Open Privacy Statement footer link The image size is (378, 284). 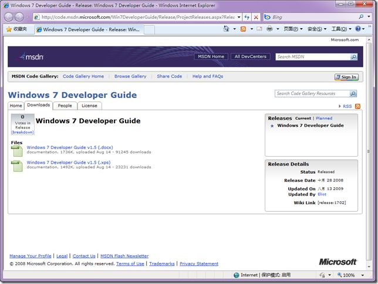199,263
